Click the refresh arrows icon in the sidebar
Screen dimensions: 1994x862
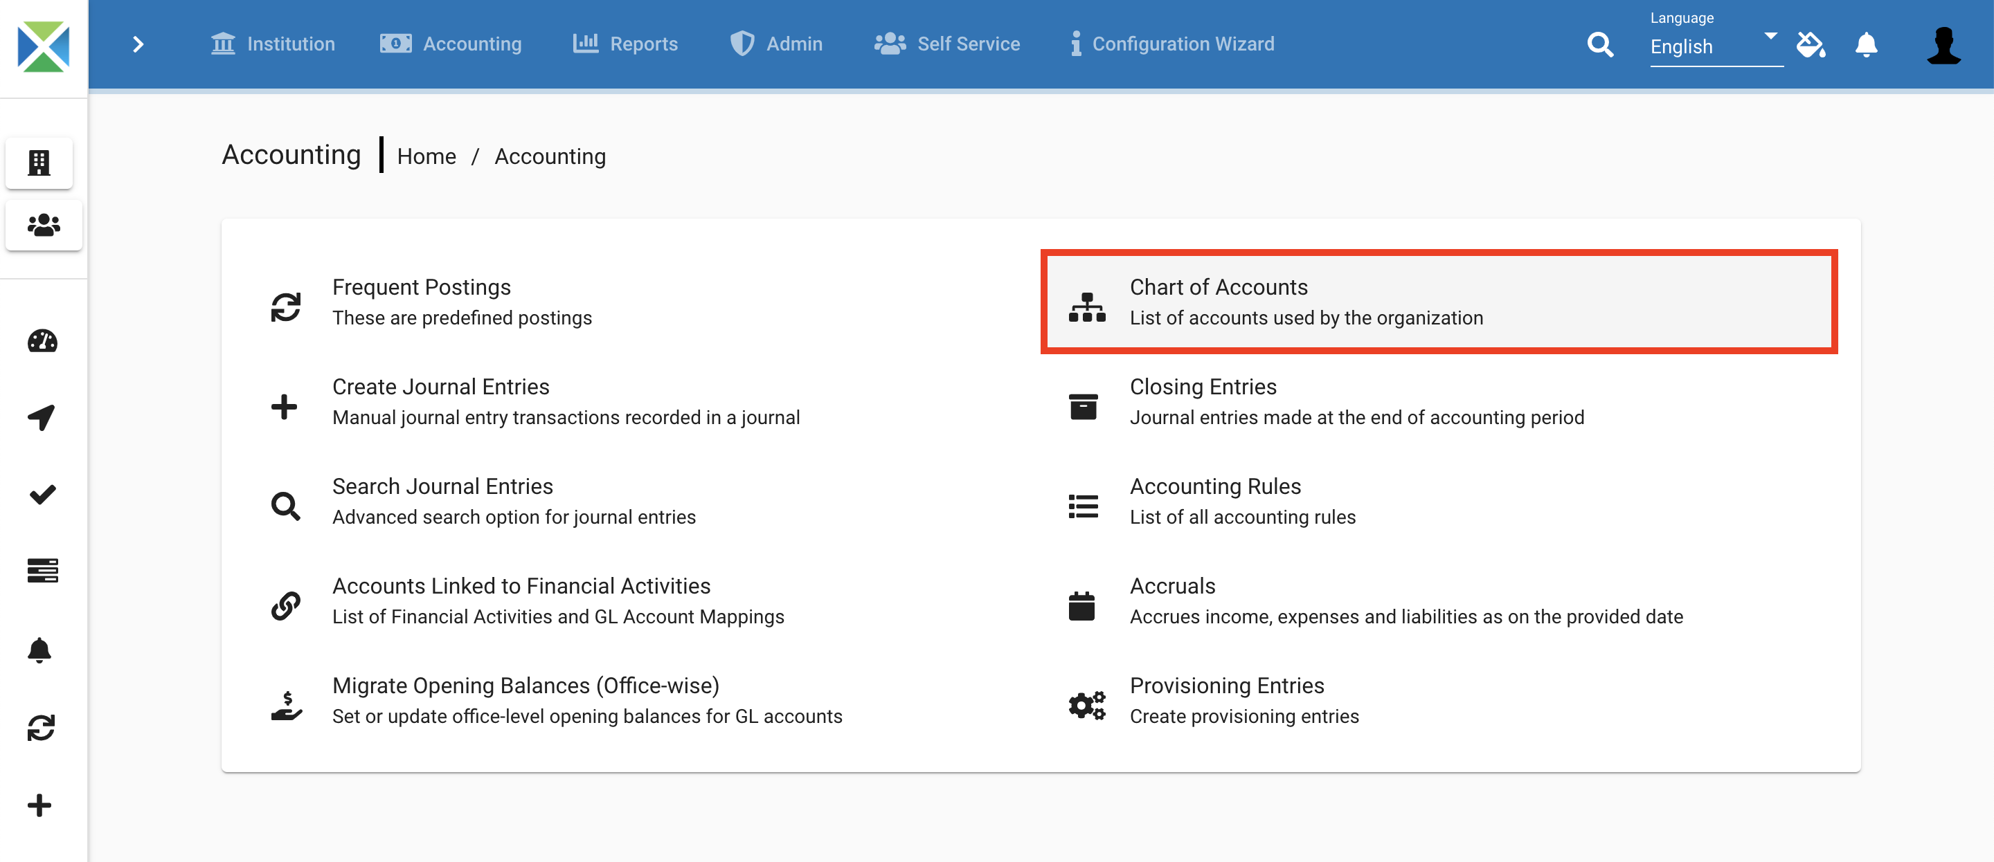pos(41,727)
